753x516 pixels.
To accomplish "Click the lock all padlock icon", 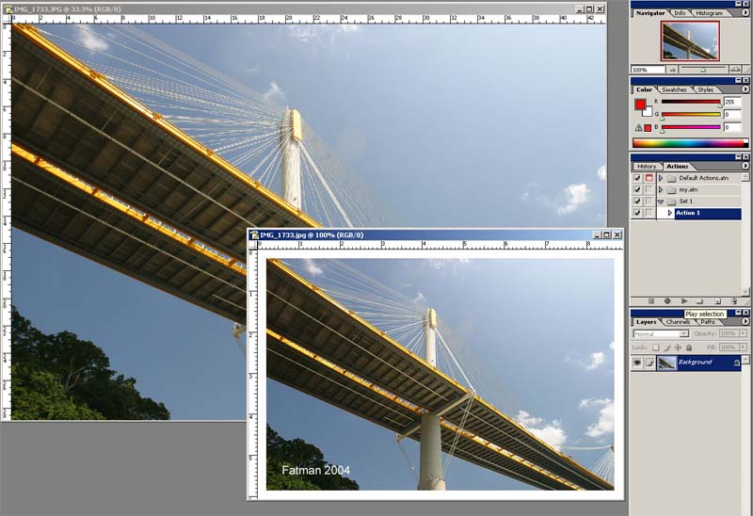I will 689,347.
